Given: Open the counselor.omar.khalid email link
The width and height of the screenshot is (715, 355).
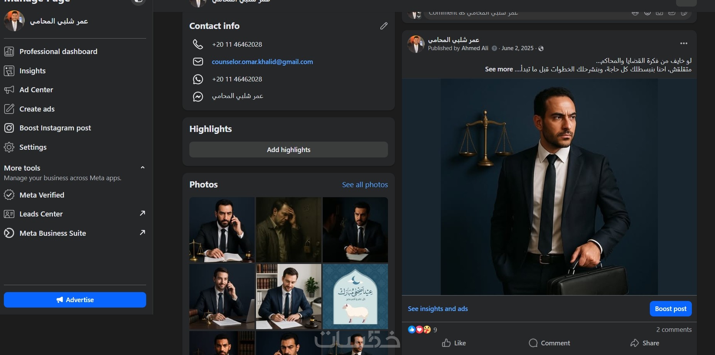Looking at the screenshot, I should coord(262,62).
